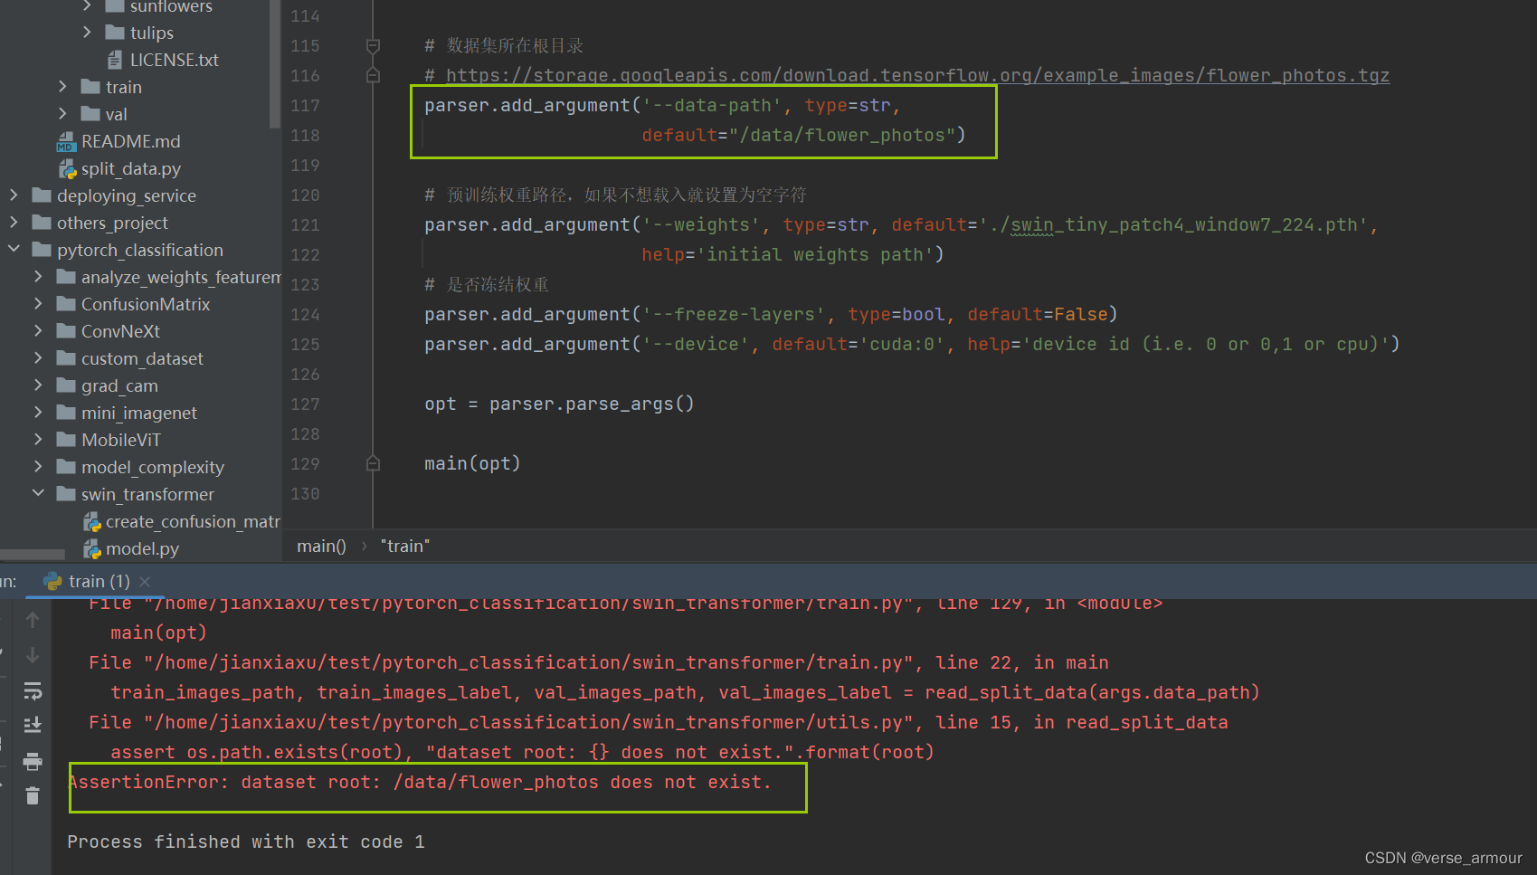The image size is (1537, 875).
Task: Open create_confusion_matrix file
Action: (x=193, y=521)
